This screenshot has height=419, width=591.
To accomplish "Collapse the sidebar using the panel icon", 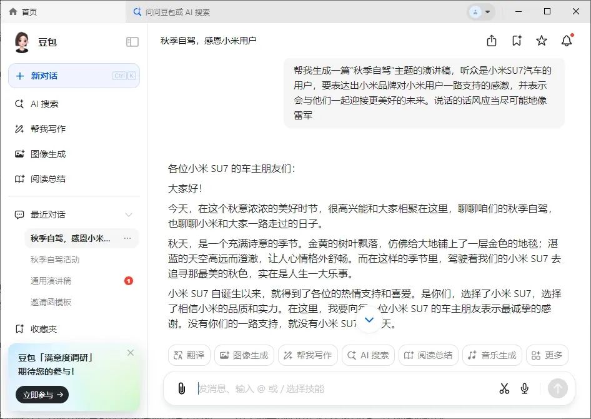I will coord(132,42).
